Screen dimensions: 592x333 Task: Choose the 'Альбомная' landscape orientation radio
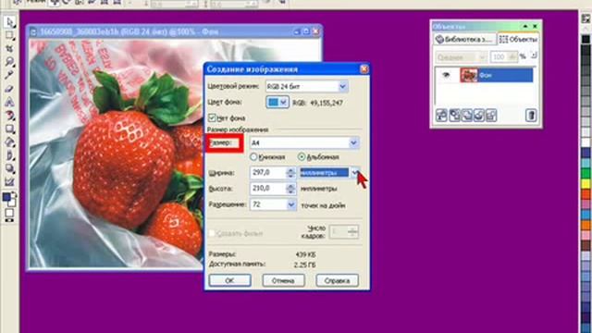tap(302, 156)
